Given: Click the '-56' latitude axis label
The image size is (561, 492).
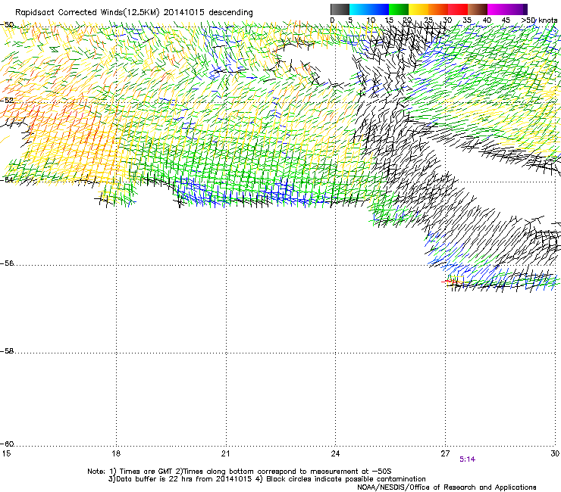Looking at the screenshot, I should 7,263.
